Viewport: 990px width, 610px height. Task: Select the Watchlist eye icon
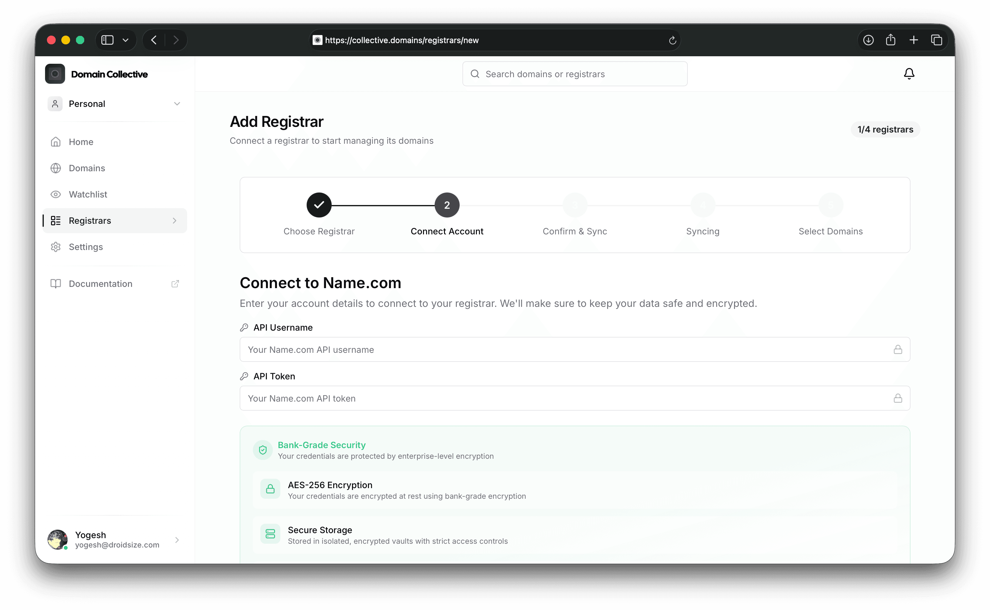click(55, 194)
